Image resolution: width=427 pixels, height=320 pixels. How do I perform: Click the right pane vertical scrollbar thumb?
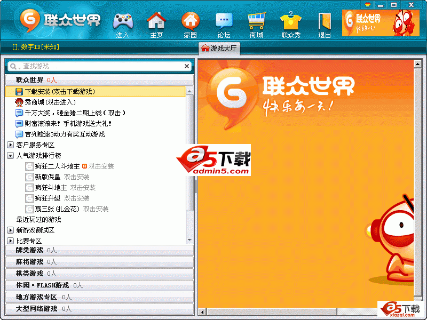[x=417, y=182]
